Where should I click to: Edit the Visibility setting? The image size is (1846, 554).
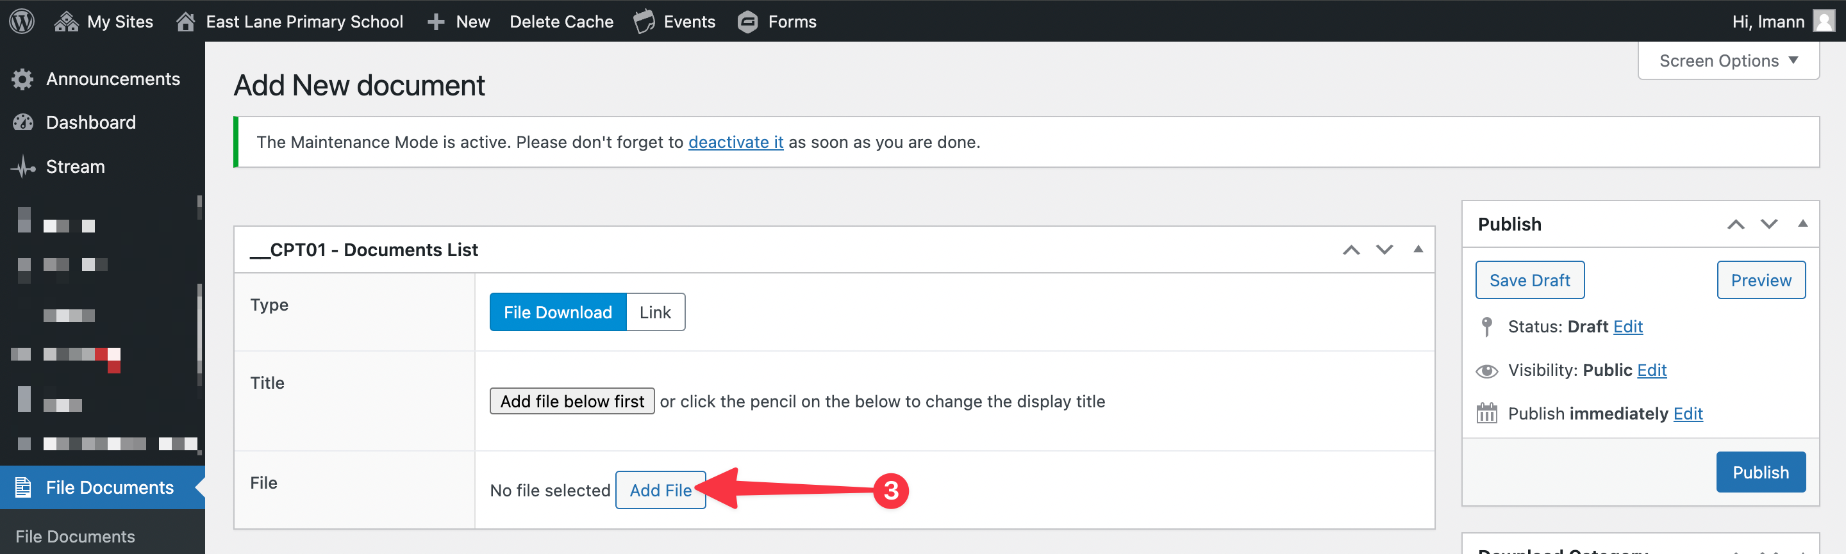coord(1651,370)
